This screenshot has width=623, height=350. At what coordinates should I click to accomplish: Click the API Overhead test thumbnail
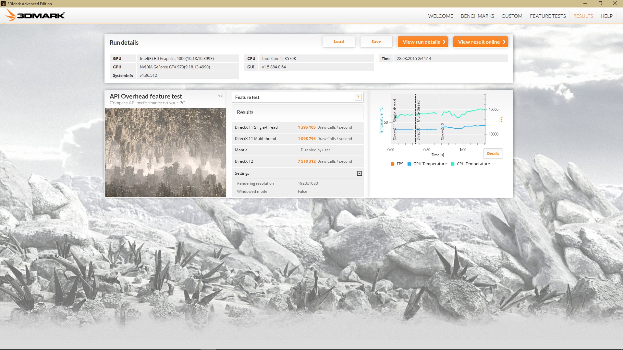tap(165, 153)
